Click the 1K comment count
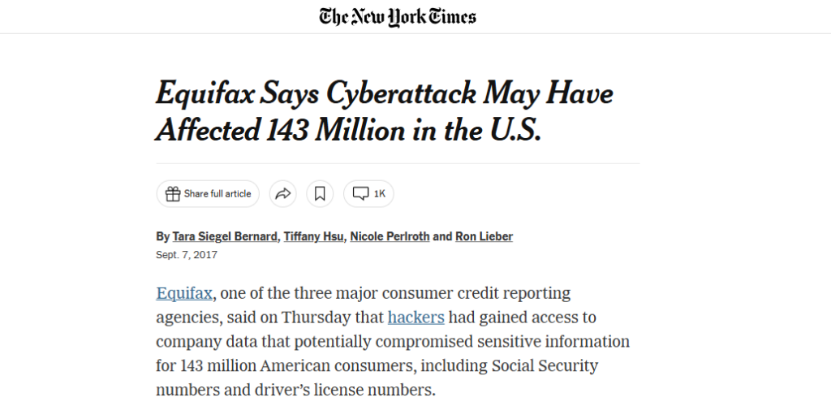The height and width of the screenshot is (406, 831). (x=380, y=194)
